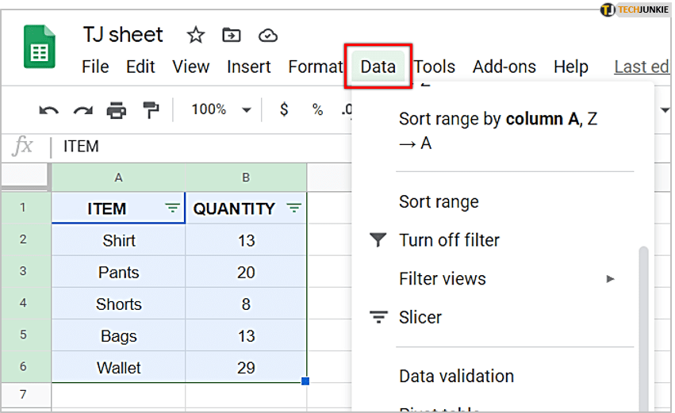Click the cloud save status icon
This screenshot has width=675, height=413.
click(x=268, y=35)
